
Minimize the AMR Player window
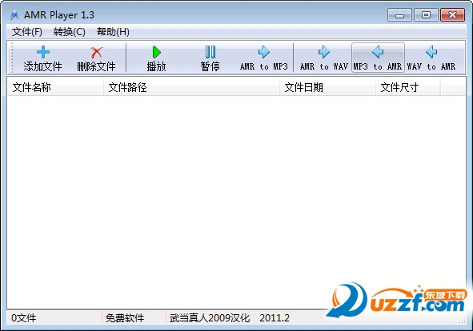tap(399, 14)
